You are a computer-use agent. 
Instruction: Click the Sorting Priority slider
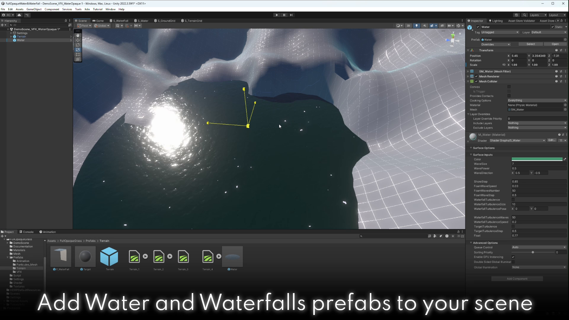533,252
